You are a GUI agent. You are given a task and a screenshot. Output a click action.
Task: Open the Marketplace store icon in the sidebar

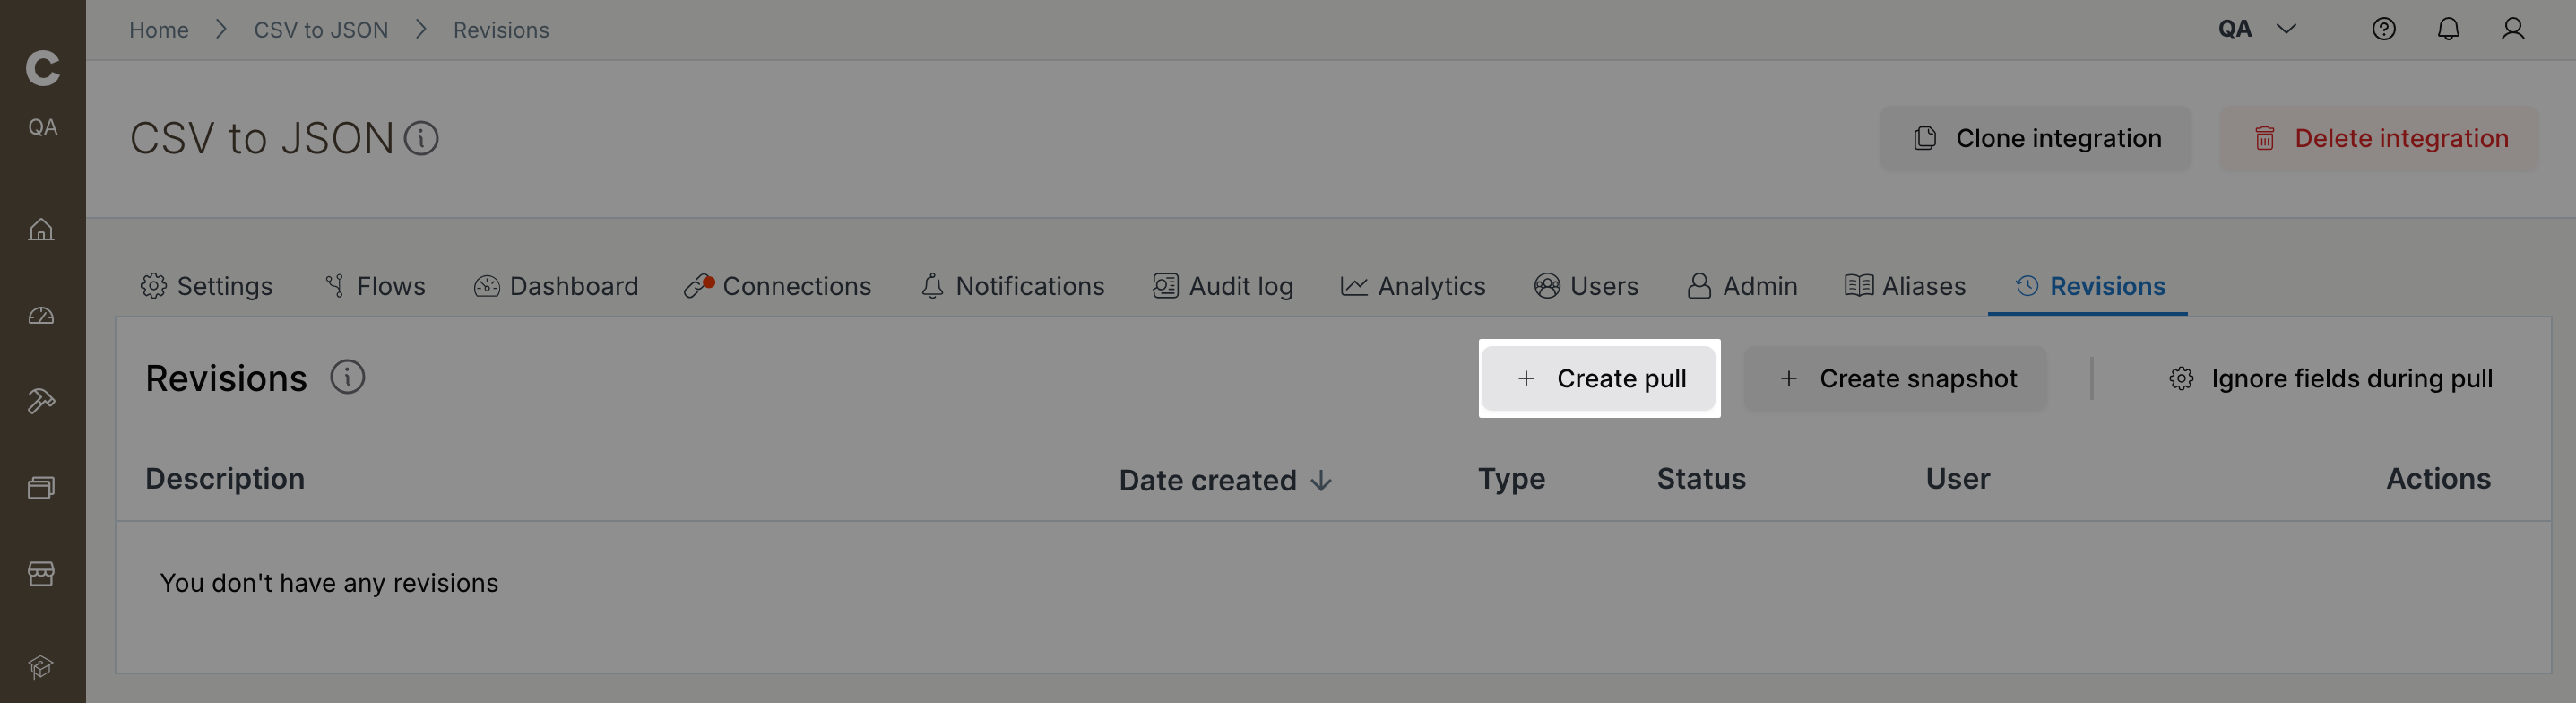click(41, 573)
